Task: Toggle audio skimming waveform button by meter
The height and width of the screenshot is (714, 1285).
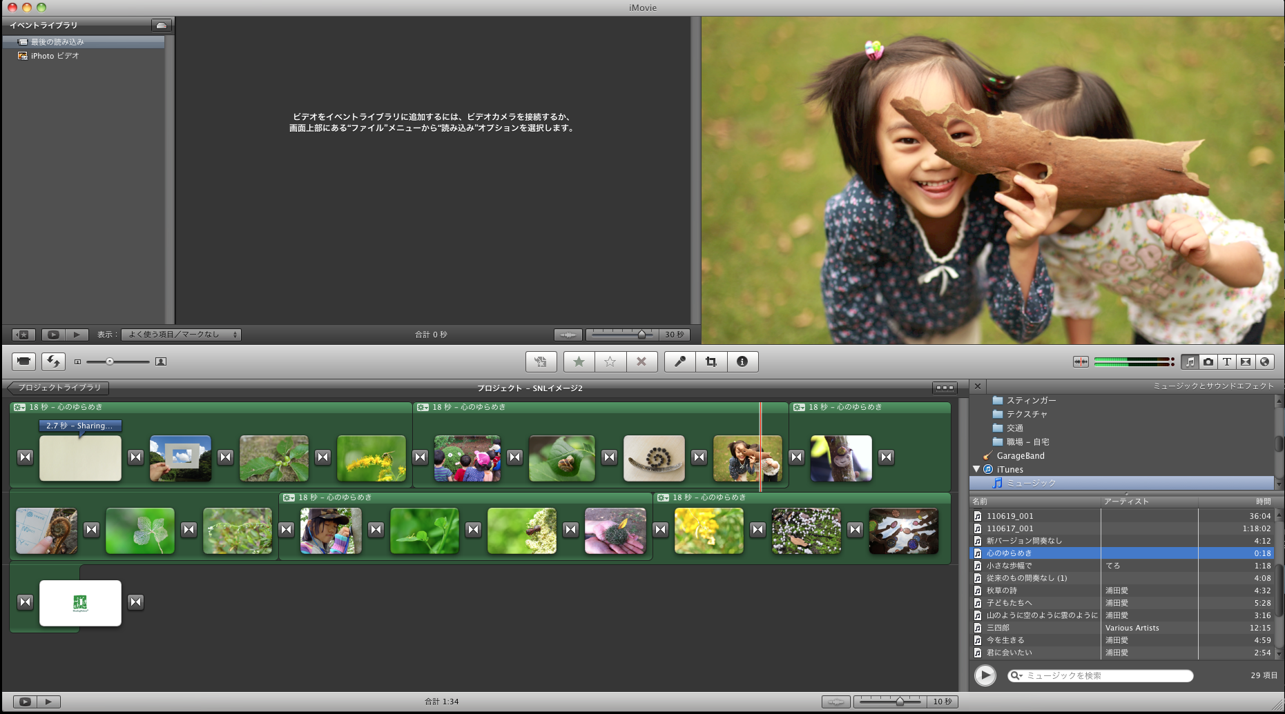Action: pos(1081,361)
